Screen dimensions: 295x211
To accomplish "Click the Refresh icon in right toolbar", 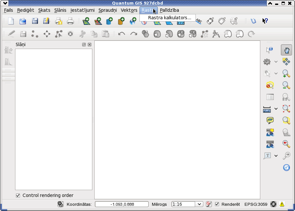I will tap(286, 168).
